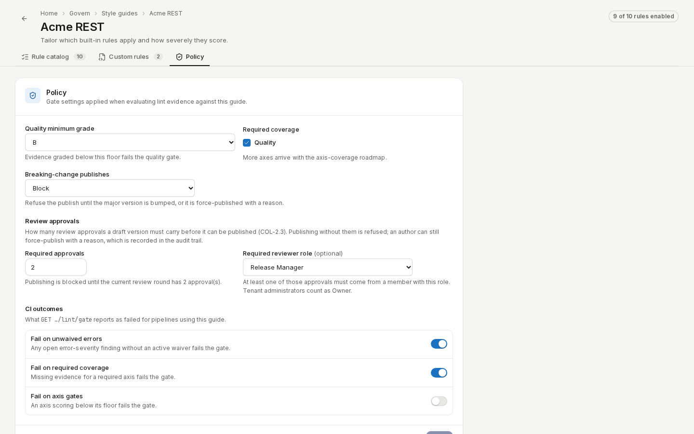Click 'Evidence graded below this floor' help text
Screen dimensions: 694x434
click(103, 157)
